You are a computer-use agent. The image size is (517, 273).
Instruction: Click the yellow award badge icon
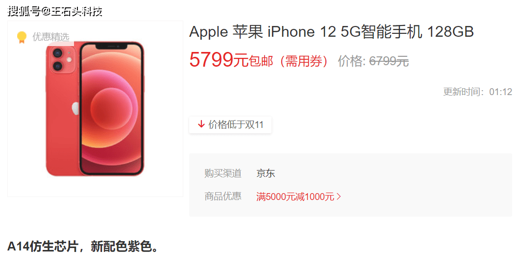click(22, 37)
